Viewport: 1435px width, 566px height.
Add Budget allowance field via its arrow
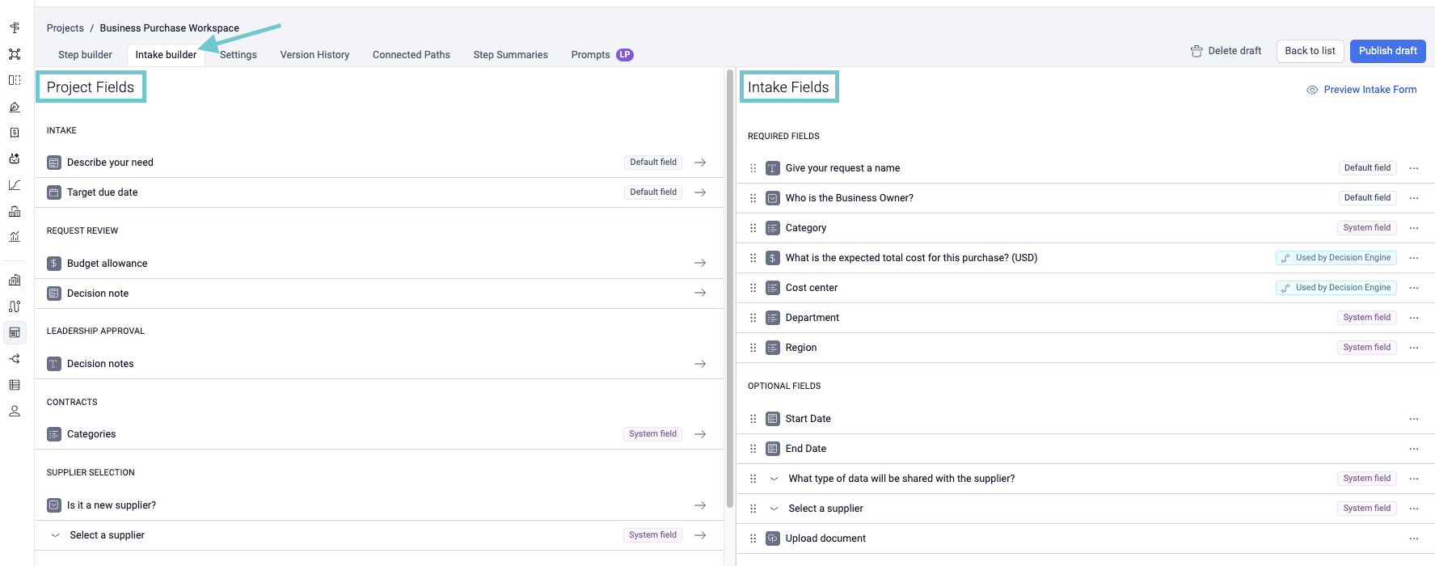pyautogui.click(x=700, y=263)
